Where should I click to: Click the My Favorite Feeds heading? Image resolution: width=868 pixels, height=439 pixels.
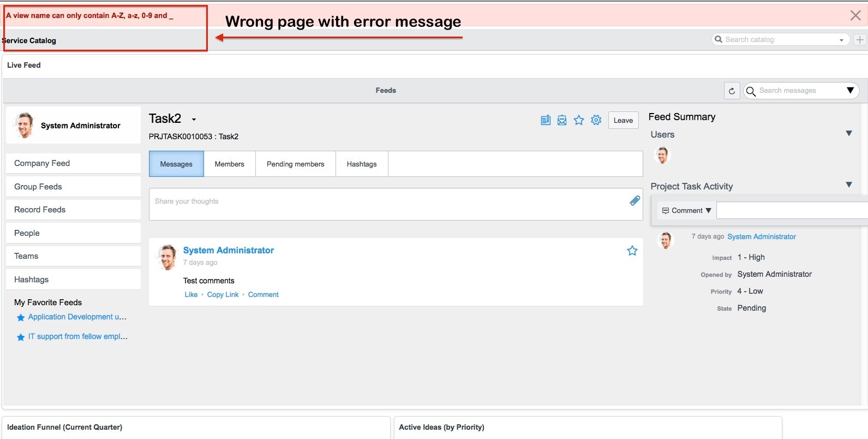tap(48, 302)
